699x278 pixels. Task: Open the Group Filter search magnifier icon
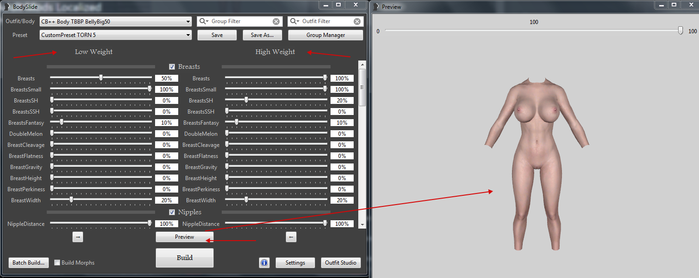tap(204, 22)
